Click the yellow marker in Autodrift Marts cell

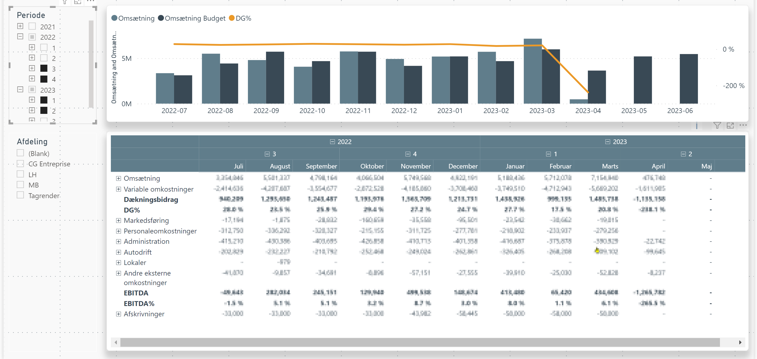coord(597,251)
